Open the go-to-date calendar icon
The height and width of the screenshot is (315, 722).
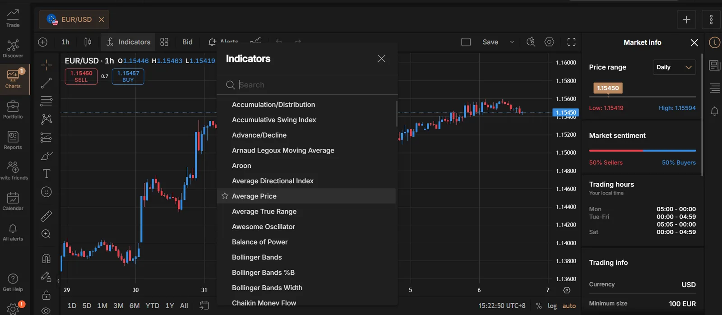[x=204, y=306]
